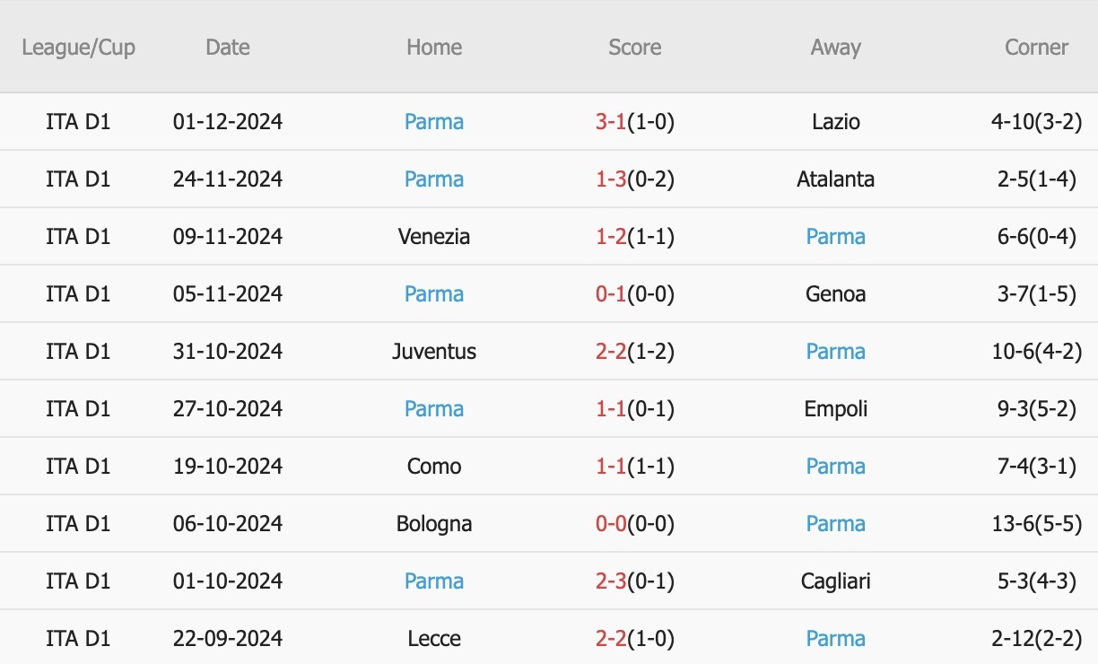Open the 0-1 score against Genoa
Viewport: 1098px width, 664px height.
click(x=610, y=293)
